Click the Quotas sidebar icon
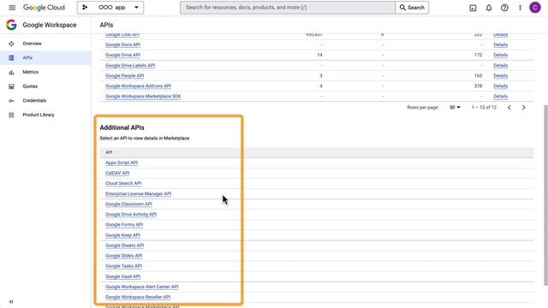The width and height of the screenshot is (548, 308). pos(11,86)
